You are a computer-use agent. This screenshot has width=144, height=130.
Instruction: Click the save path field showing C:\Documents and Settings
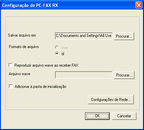tap(84, 36)
